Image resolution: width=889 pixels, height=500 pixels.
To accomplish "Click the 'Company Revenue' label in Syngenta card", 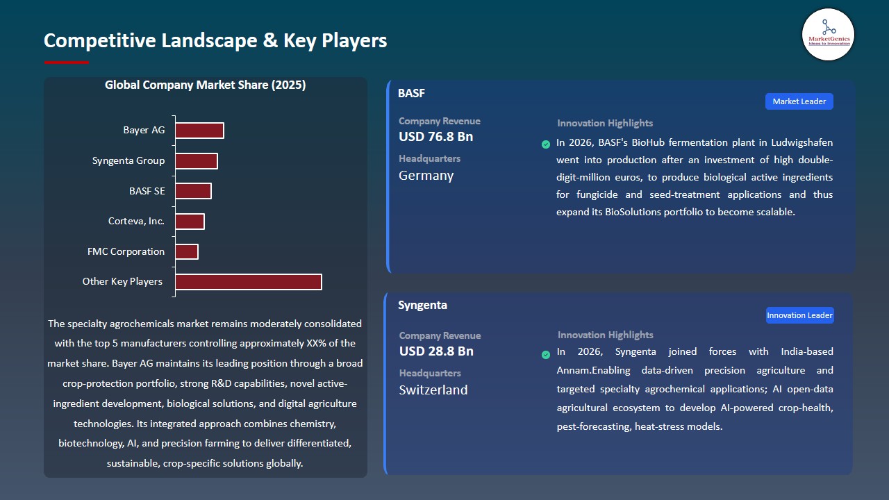I will pos(440,336).
